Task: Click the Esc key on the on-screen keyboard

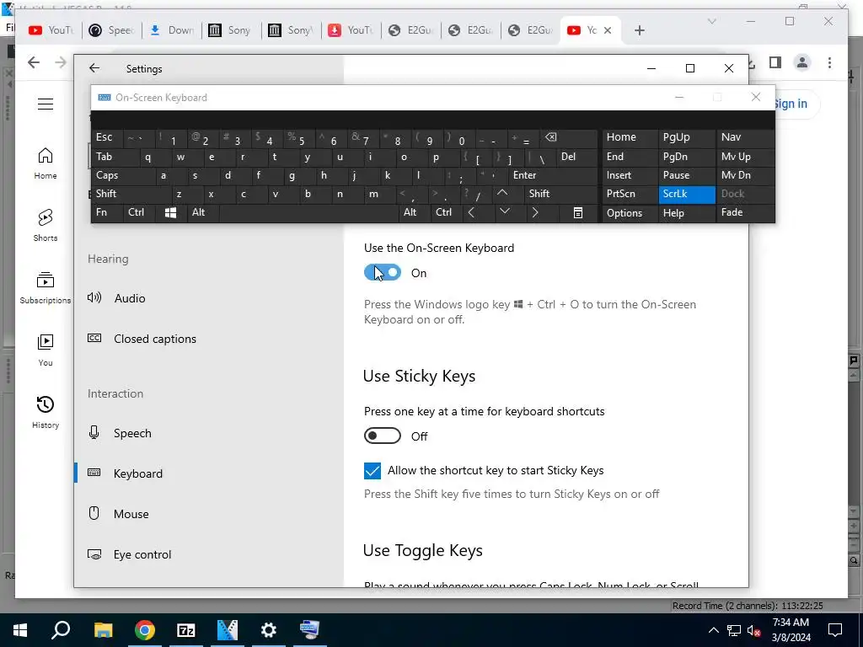Action: pos(107,137)
